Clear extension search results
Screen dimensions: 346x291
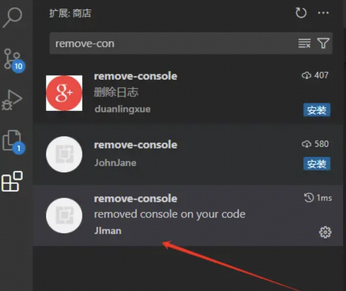coord(304,43)
